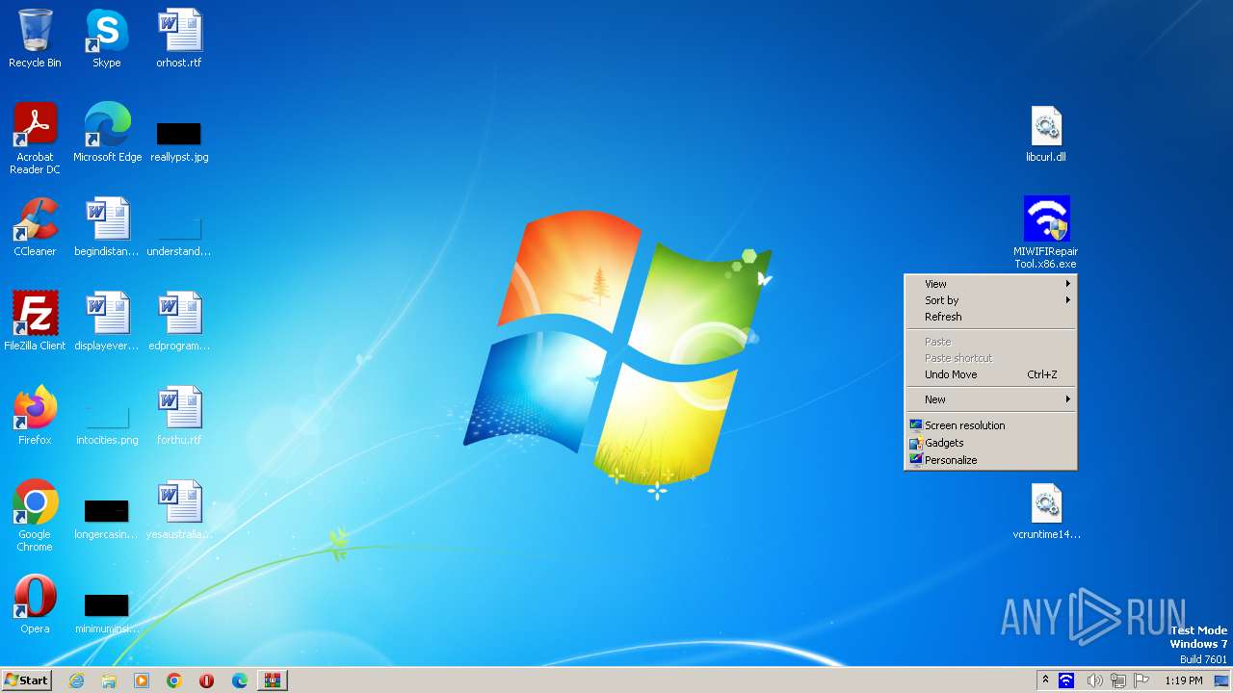This screenshot has width=1233, height=693.
Task: Show hidden system tray icons
Action: (x=1045, y=680)
